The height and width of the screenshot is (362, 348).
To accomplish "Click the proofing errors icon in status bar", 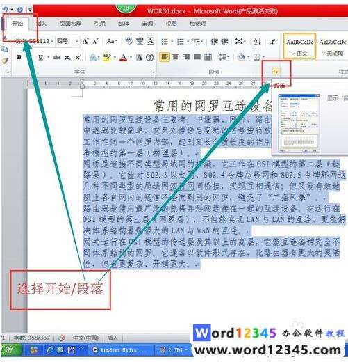I will point(62,338).
